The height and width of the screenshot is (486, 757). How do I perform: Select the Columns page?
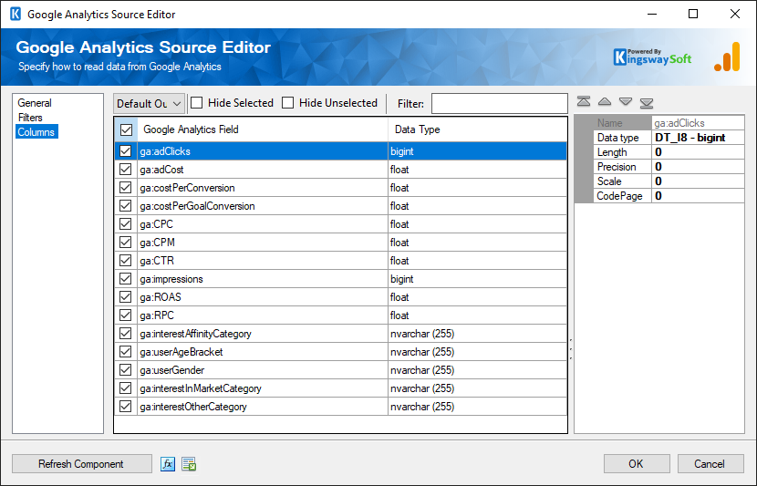pyautogui.click(x=36, y=131)
